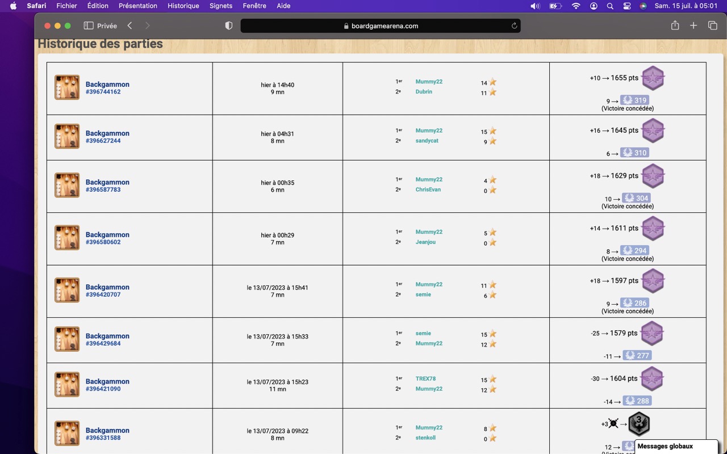
Task: Open macOS Control Center toggles icon
Action: pyautogui.click(x=627, y=6)
